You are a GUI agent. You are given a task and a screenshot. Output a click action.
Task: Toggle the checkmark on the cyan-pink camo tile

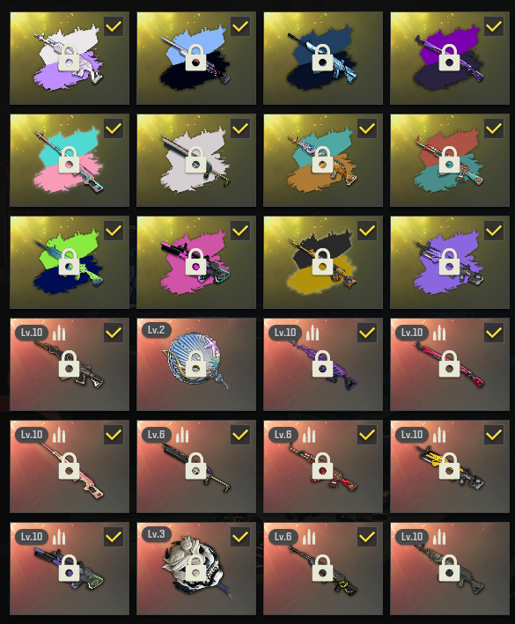pos(114,128)
